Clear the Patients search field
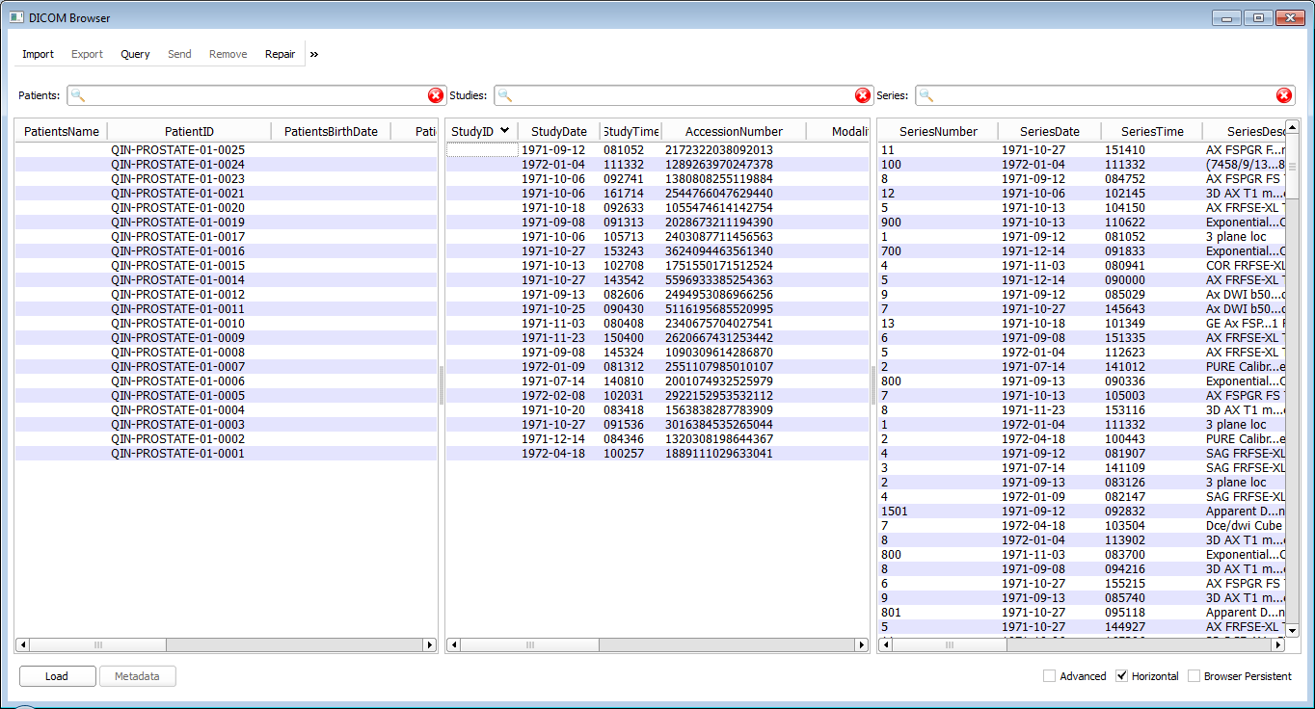Viewport: 1315px width, 709px height. (x=436, y=95)
